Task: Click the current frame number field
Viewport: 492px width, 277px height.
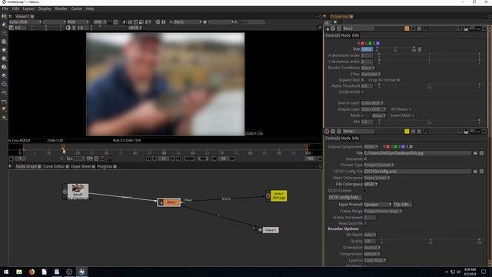Action: coord(163,159)
